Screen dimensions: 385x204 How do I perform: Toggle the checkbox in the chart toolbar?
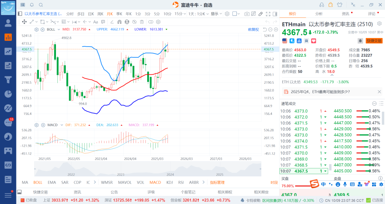click(235, 14)
